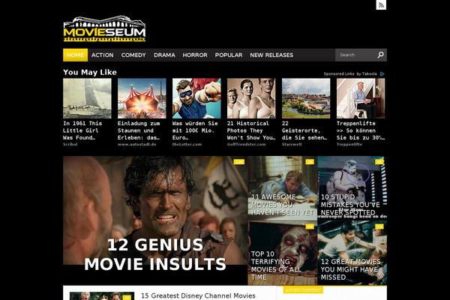450x300 pixels.
Task: Click the Movieseum logo
Action: 104,29
